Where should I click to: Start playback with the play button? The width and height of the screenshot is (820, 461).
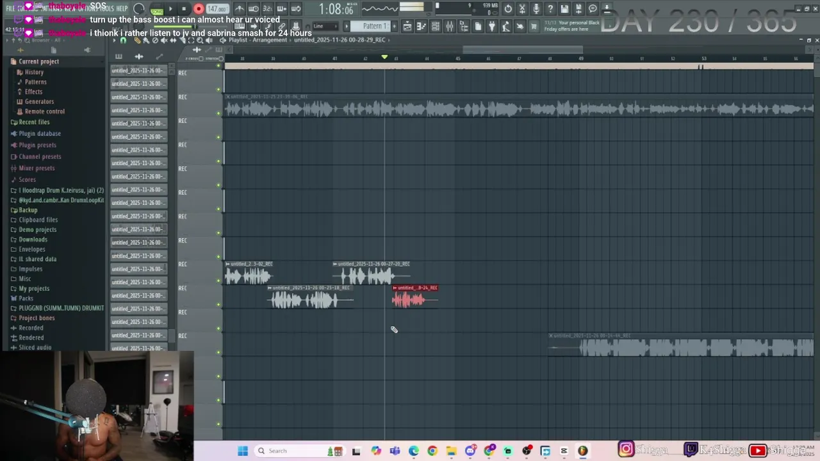pyautogui.click(x=170, y=9)
